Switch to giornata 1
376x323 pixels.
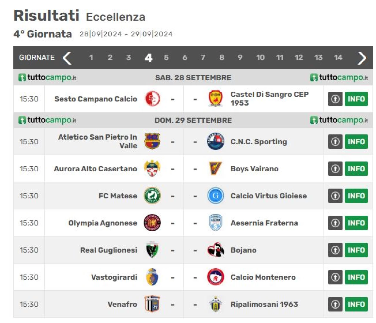[x=91, y=58]
